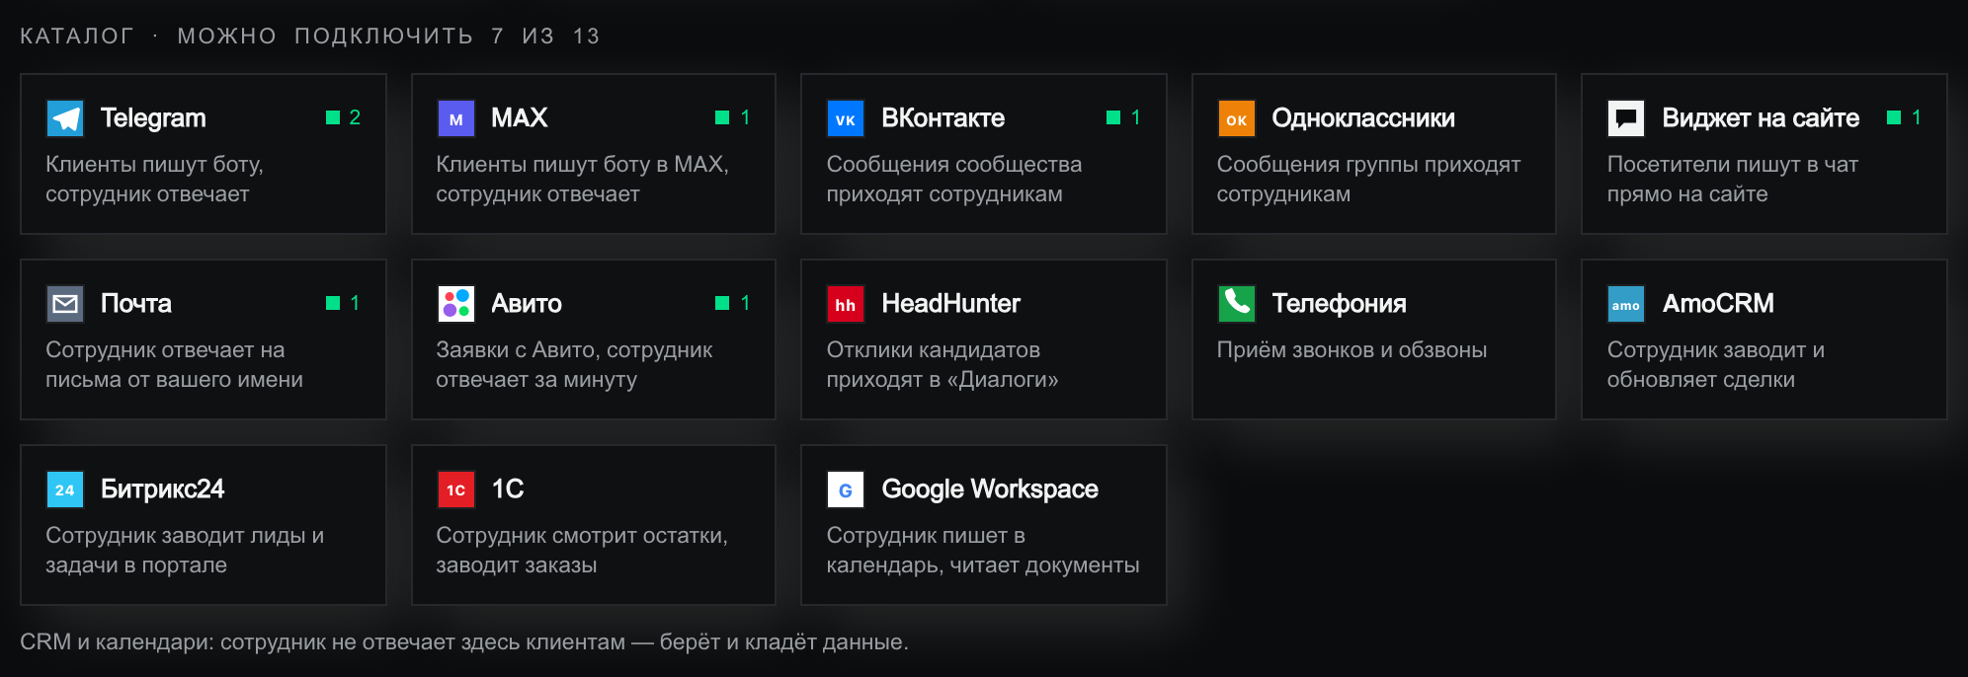The height and width of the screenshot is (677, 1968).
Task: Click text 'Сотрудник заводит лиды и задачи в портале'
Action: pos(185,551)
